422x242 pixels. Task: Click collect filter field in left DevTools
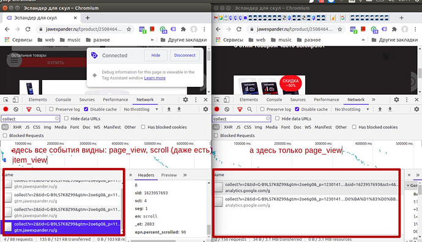pos(30,119)
